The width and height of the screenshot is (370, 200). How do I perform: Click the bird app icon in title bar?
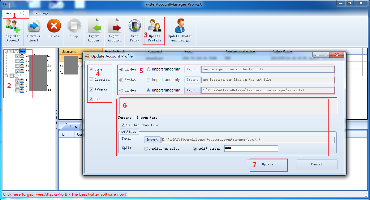(x=4, y=4)
